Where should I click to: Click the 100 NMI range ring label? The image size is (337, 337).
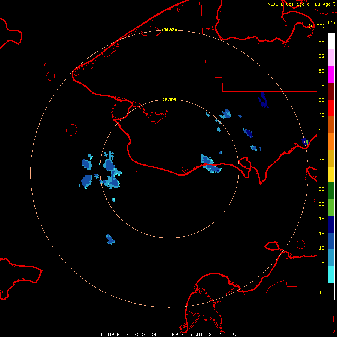pyautogui.click(x=169, y=30)
